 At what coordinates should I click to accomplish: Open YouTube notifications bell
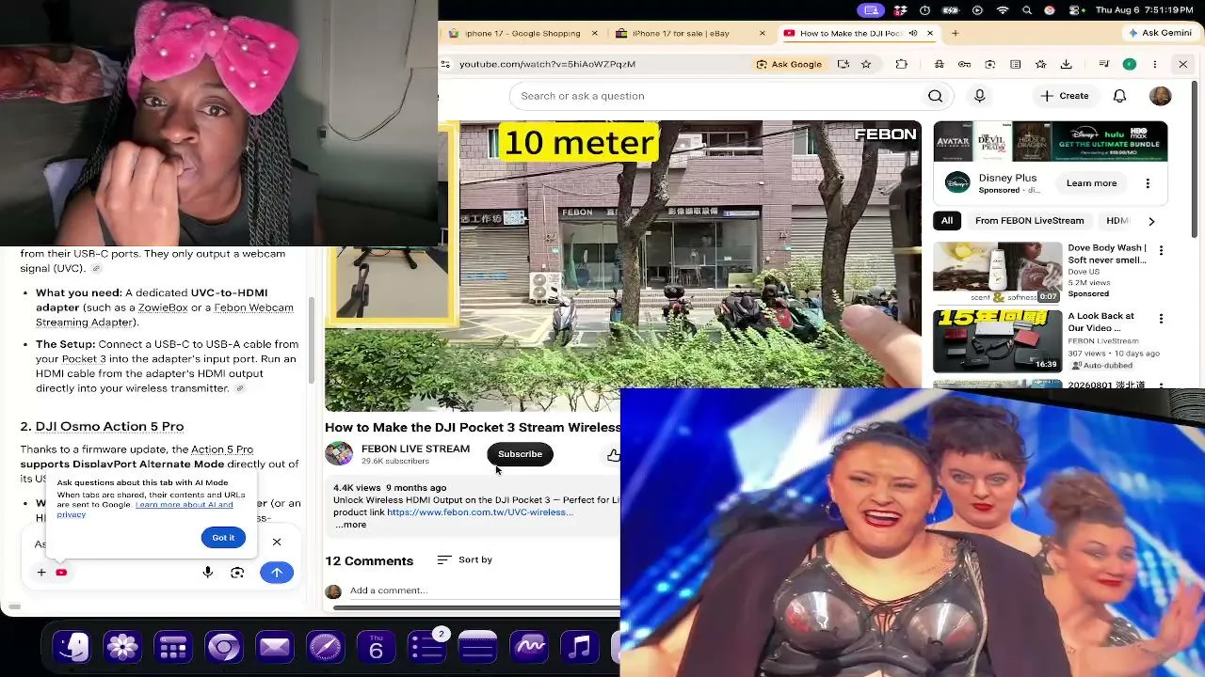1119,96
